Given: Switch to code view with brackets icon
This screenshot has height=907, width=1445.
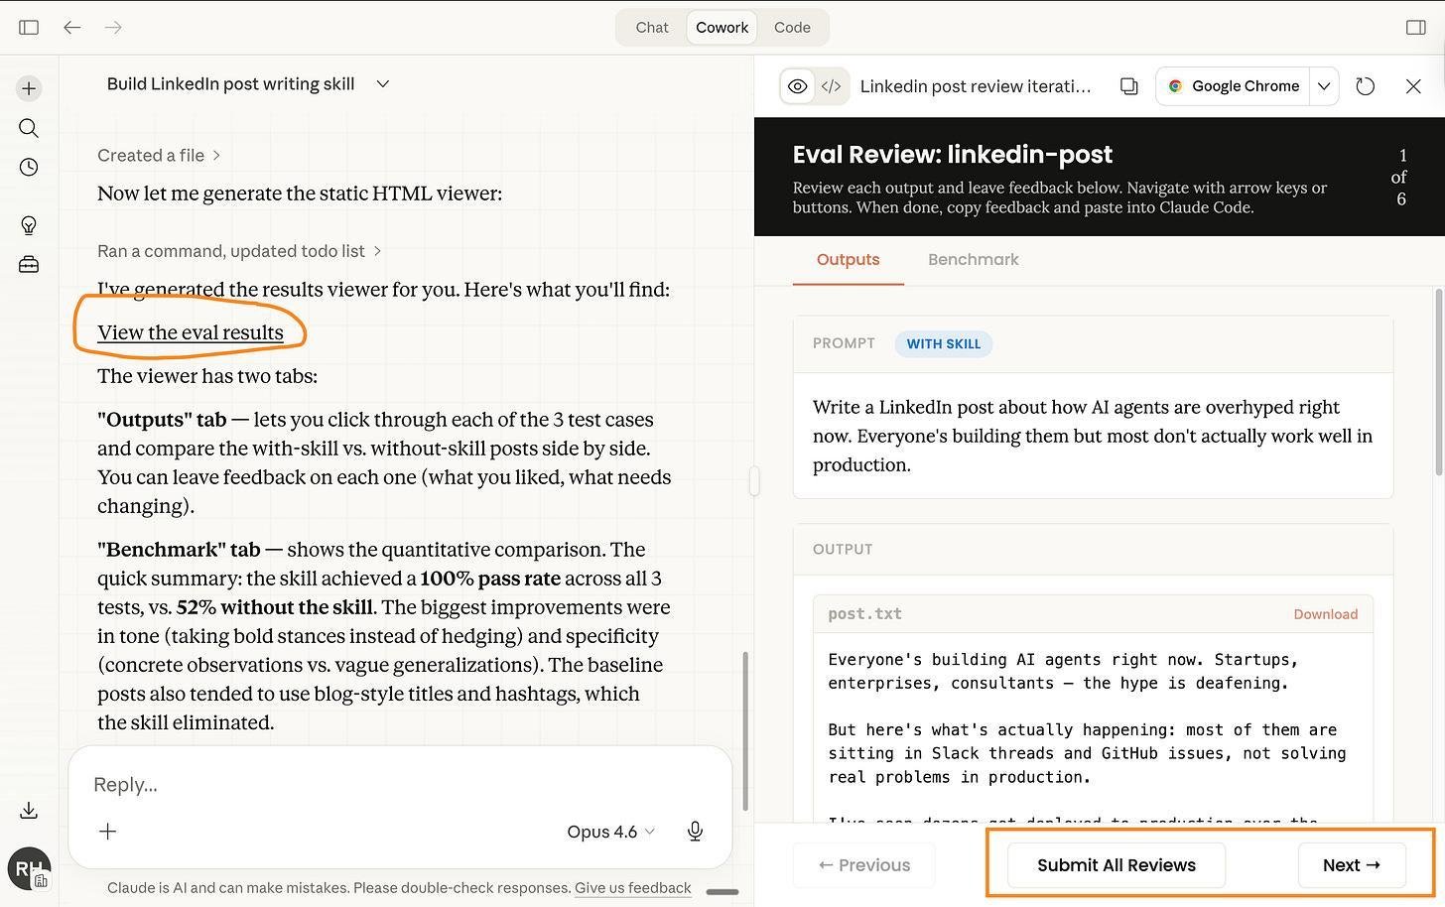Looking at the screenshot, I should point(832,86).
